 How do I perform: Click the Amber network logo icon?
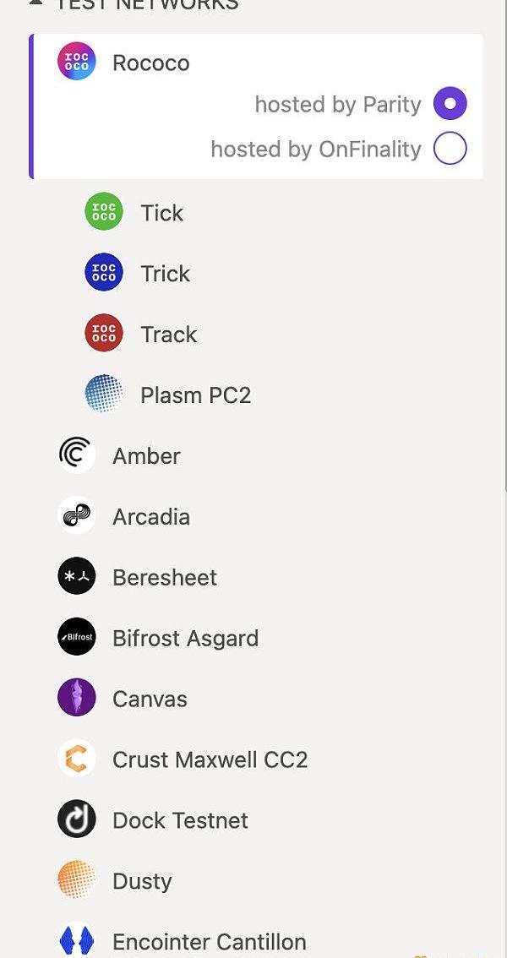click(76, 455)
